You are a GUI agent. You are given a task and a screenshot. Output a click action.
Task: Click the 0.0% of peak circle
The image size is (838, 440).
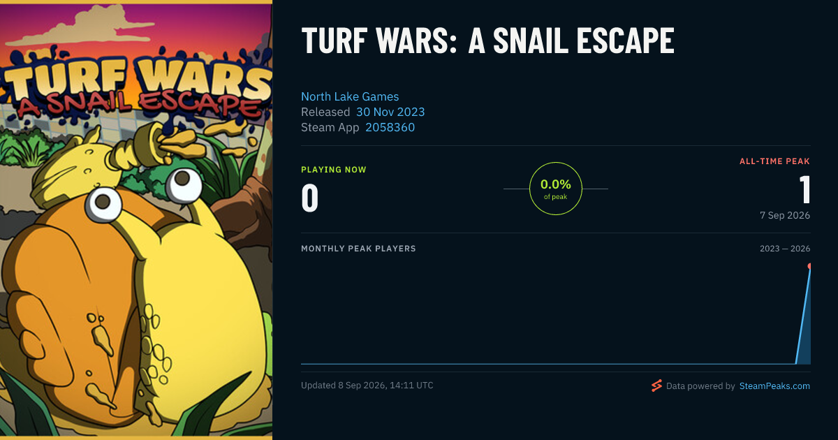[556, 189]
